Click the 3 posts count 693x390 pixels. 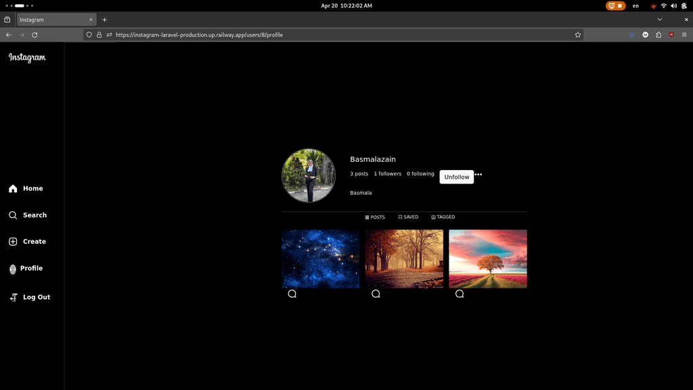(359, 174)
